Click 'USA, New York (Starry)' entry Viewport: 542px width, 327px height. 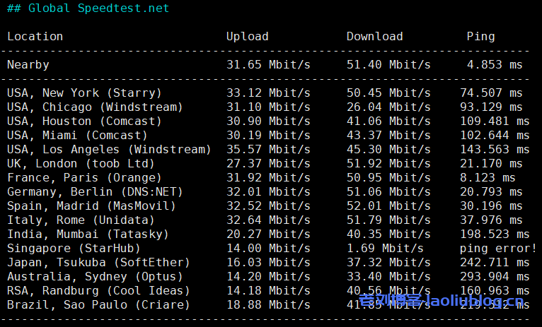(84, 93)
